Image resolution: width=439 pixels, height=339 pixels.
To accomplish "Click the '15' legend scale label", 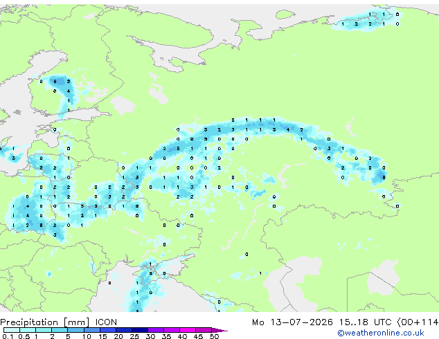I will (102, 336).
